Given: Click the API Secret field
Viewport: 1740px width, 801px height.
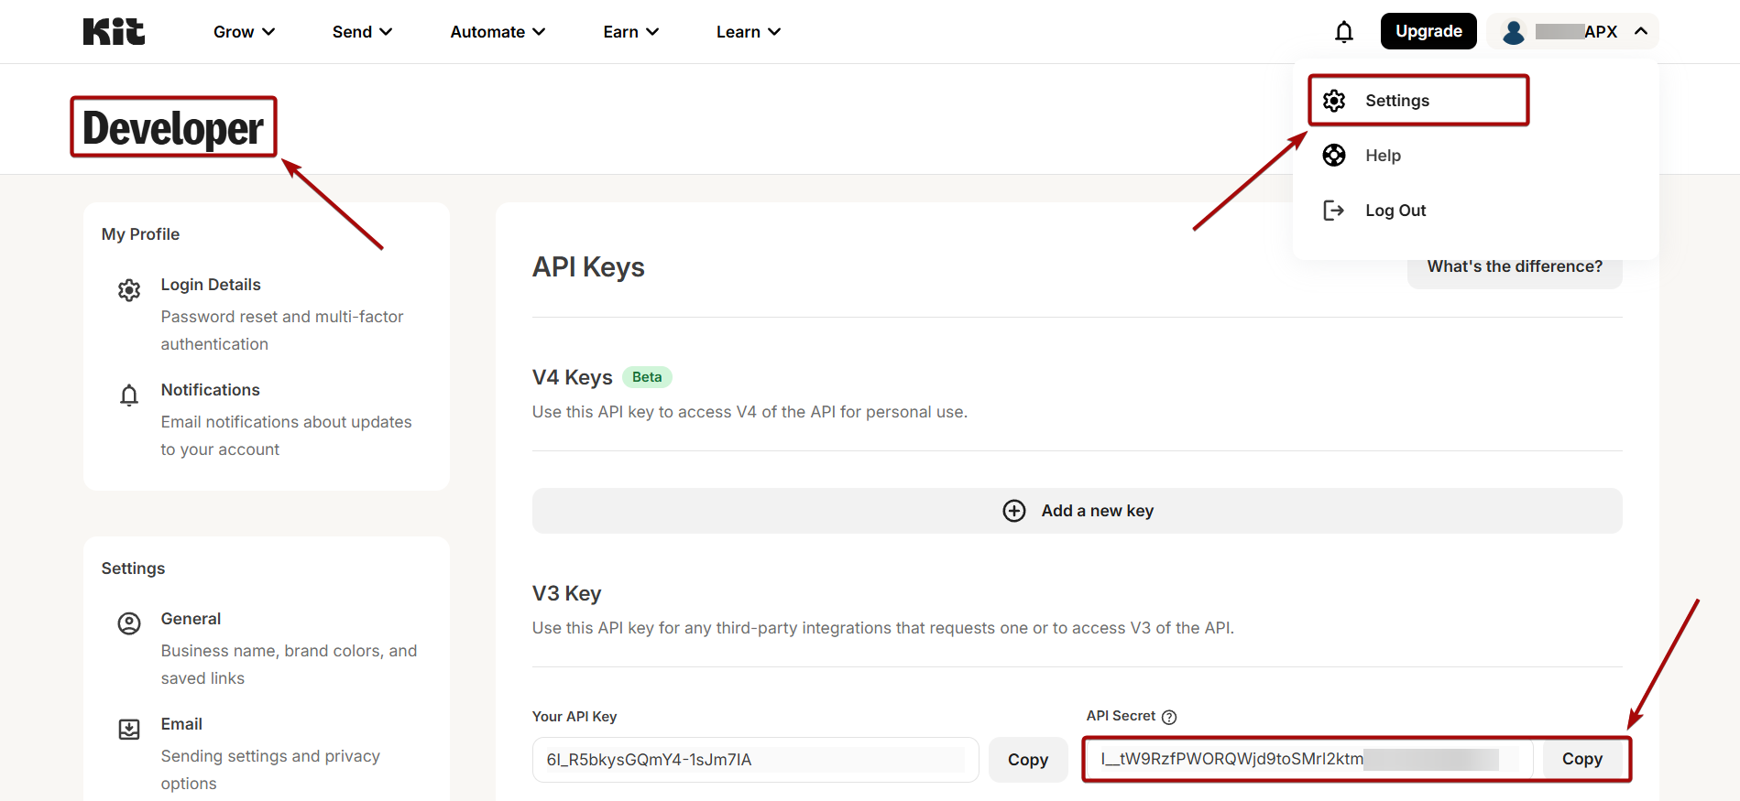Looking at the screenshot, I should pos(1309,759).
